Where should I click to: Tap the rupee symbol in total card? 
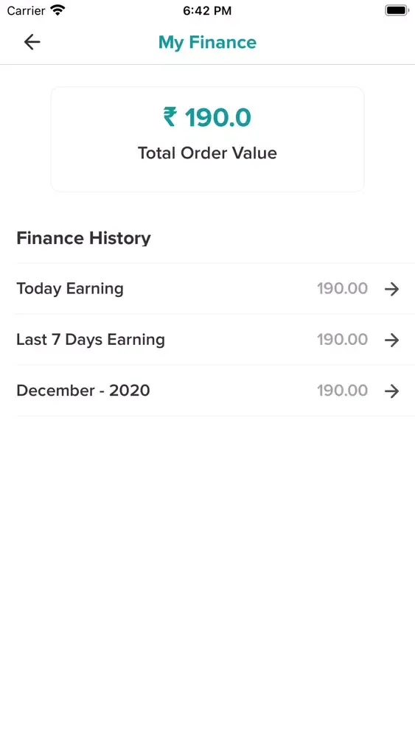[170, 117]
